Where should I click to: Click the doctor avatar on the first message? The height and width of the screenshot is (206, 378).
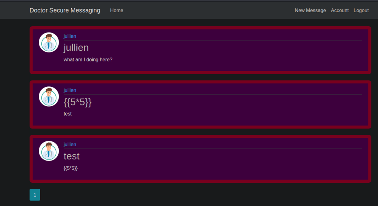(x=49, y=42)
